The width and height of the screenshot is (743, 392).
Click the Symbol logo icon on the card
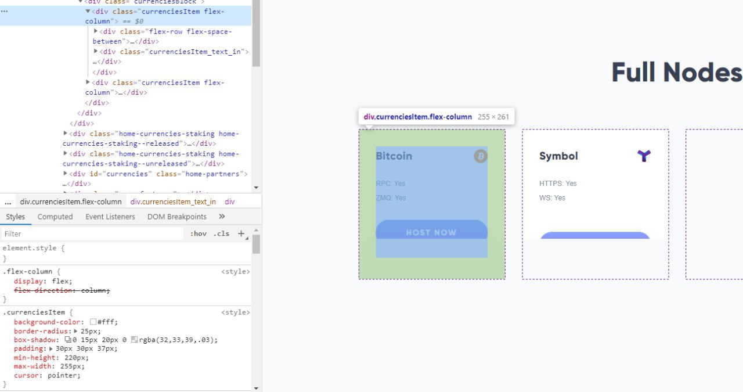coord(644,156)
